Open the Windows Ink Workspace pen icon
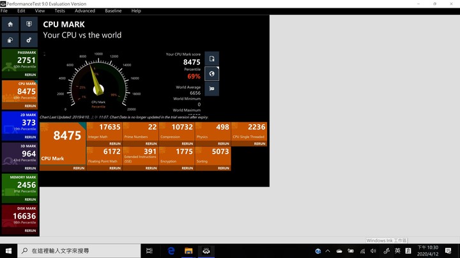The height and width of the screenshot is (258, 460). pos(387,251)
